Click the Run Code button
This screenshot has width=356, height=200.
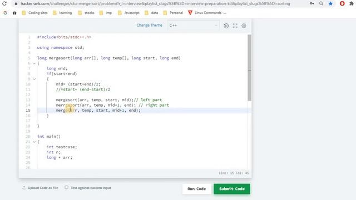click(196, 189)
